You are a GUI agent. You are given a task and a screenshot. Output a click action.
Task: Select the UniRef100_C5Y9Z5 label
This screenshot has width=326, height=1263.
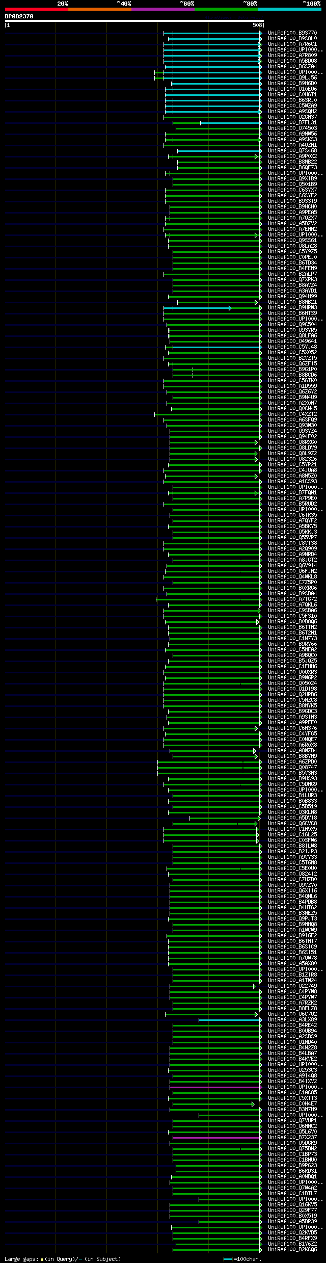click(x=292, y=252)
